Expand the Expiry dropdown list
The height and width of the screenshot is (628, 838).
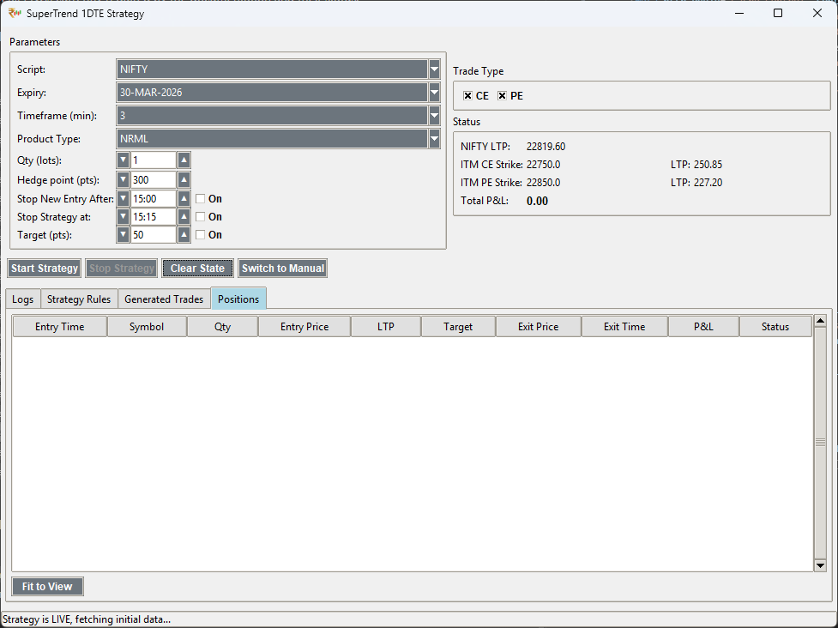click(434, 93)
